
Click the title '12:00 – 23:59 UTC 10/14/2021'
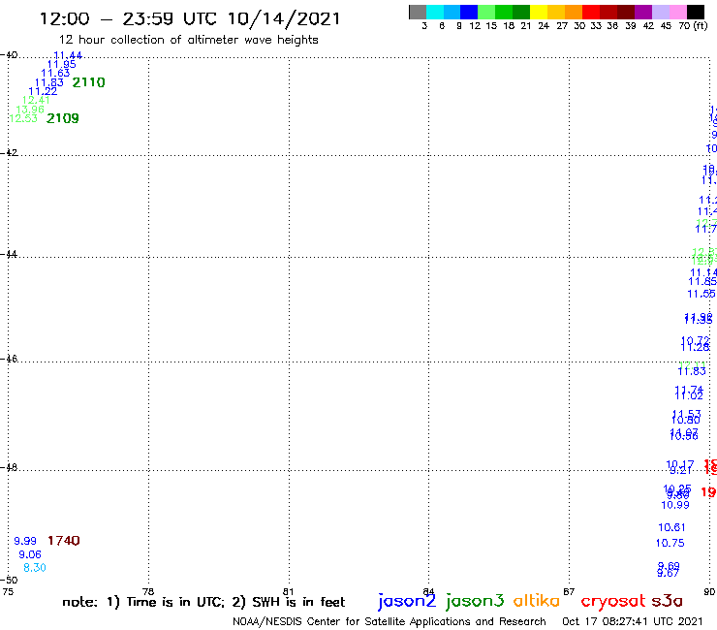[190, 19]
